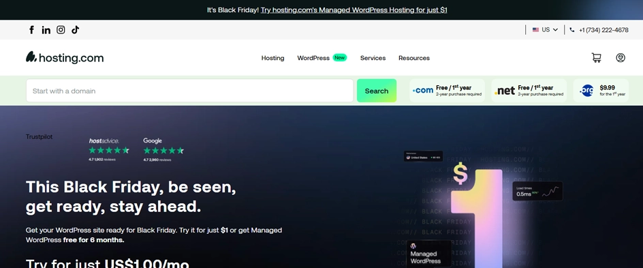Click the phone handset icon
This screenshot has width=643, height=268.
[572, 30]
